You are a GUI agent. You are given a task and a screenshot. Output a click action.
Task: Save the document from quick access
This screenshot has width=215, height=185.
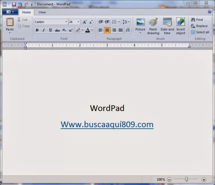(x=14, y=5)
